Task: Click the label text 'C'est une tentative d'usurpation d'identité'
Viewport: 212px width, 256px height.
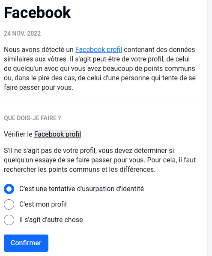Action: [x=81, y=189]
